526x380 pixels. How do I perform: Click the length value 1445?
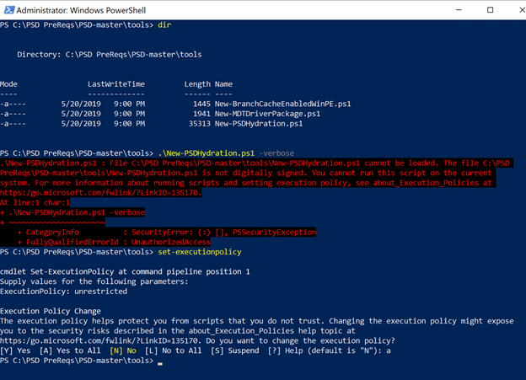point(201,104)
